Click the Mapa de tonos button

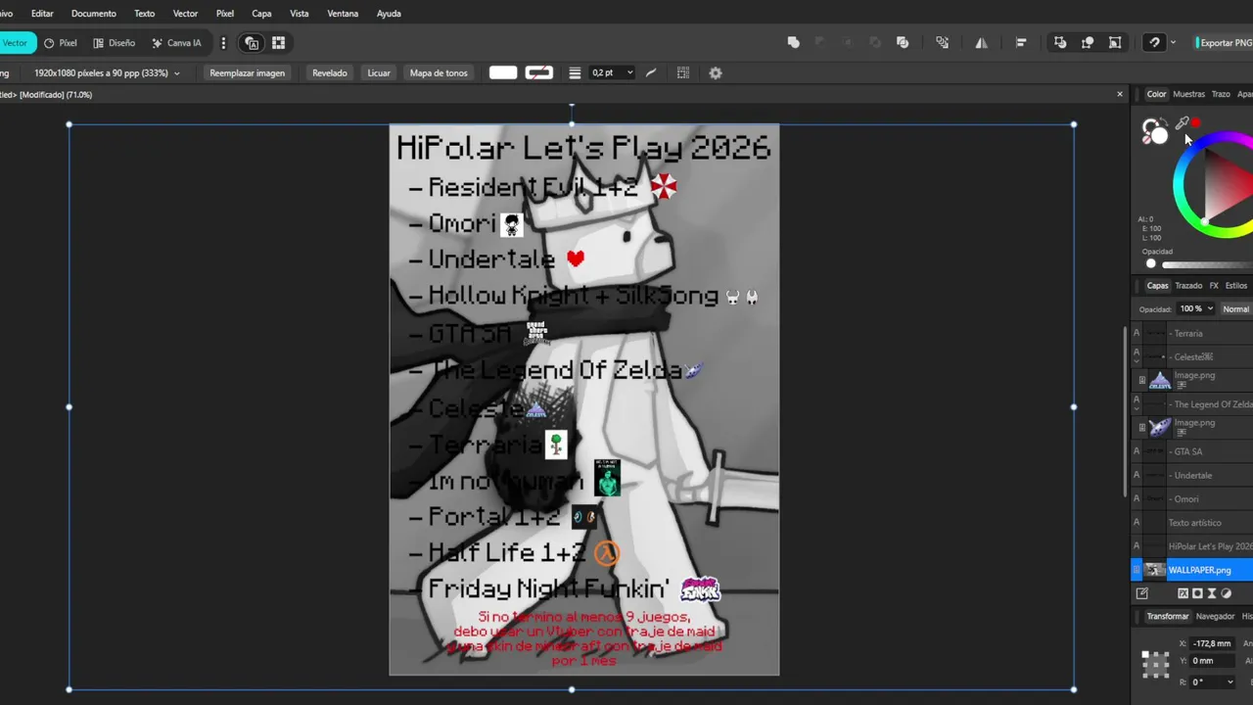[439, 72]
